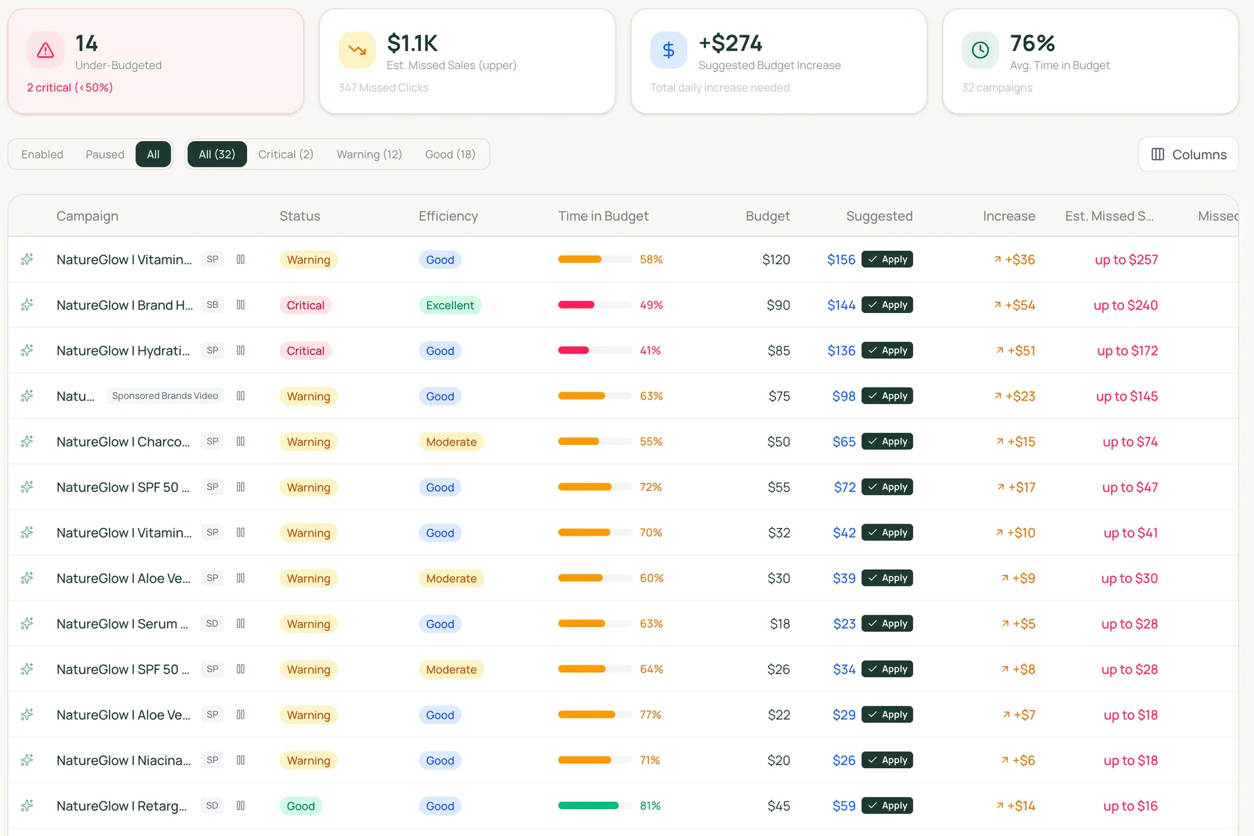Sort by the Campaign column header
This screenshot has width=1254, height=836.
click(87, 216)
